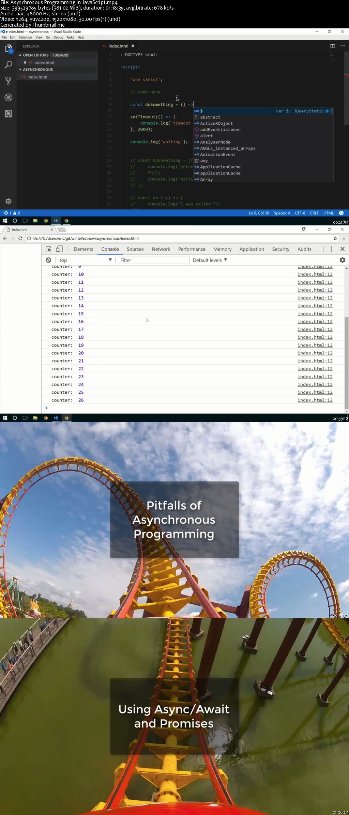Click the split editor icon
349x815 pixels.
[333, 46]
